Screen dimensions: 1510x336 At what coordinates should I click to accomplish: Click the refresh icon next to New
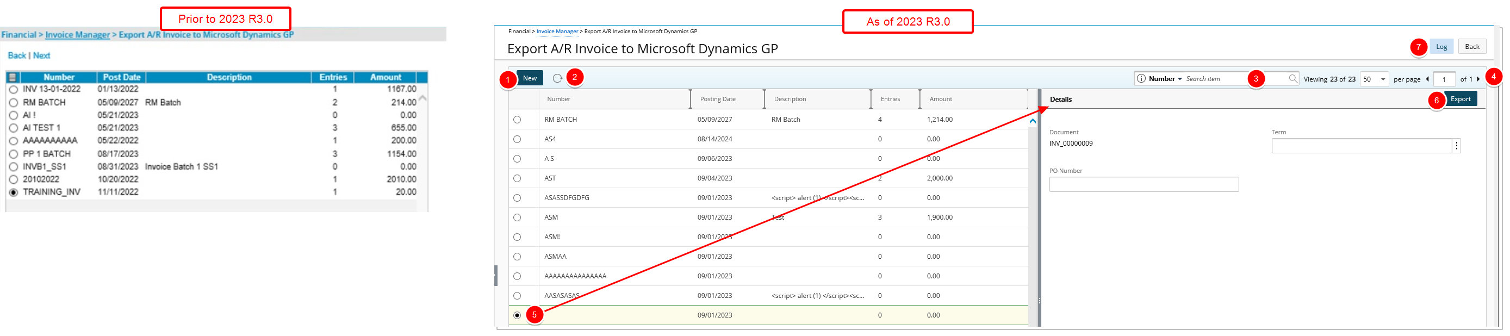point(557,78)
